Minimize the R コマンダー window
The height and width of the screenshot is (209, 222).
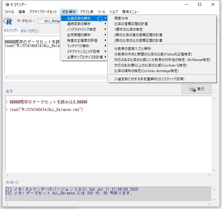pyautogui.click(x=186, y=5)
